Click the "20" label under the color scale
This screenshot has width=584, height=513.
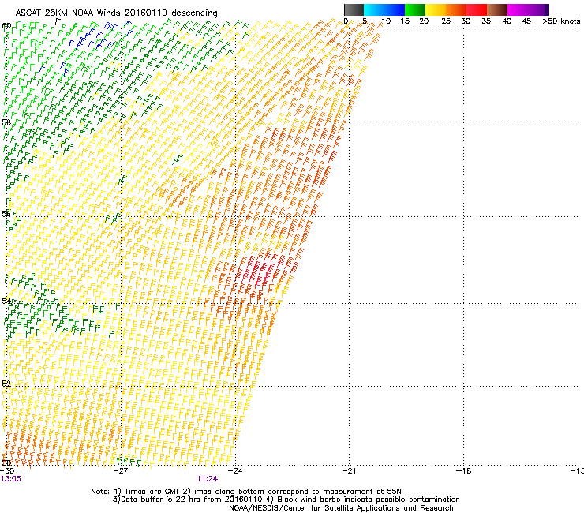(x=424, y=21)
